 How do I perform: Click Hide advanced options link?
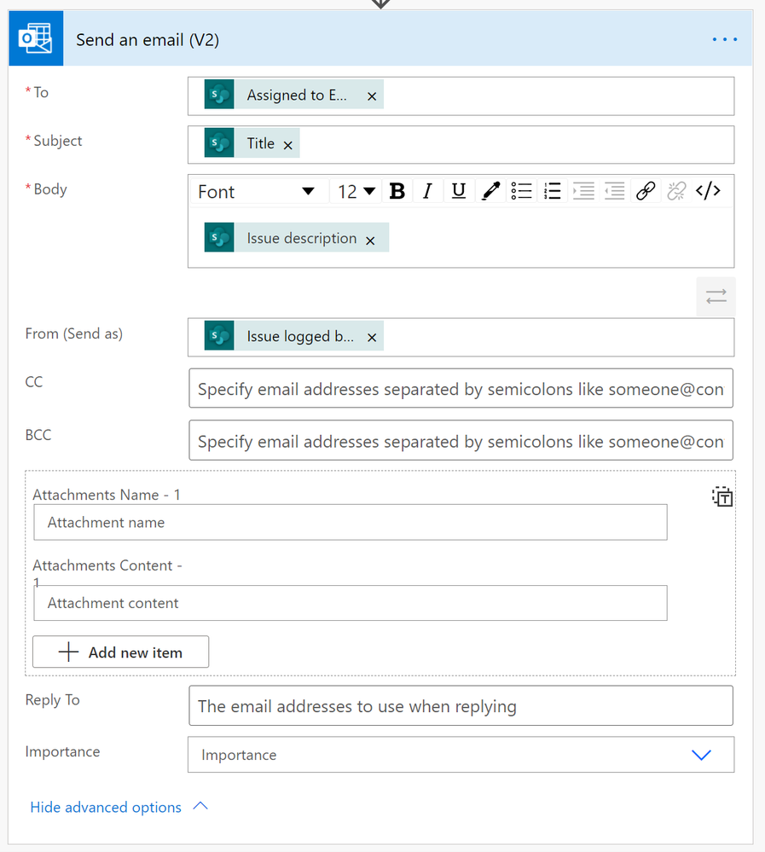[x=106, y=808]
